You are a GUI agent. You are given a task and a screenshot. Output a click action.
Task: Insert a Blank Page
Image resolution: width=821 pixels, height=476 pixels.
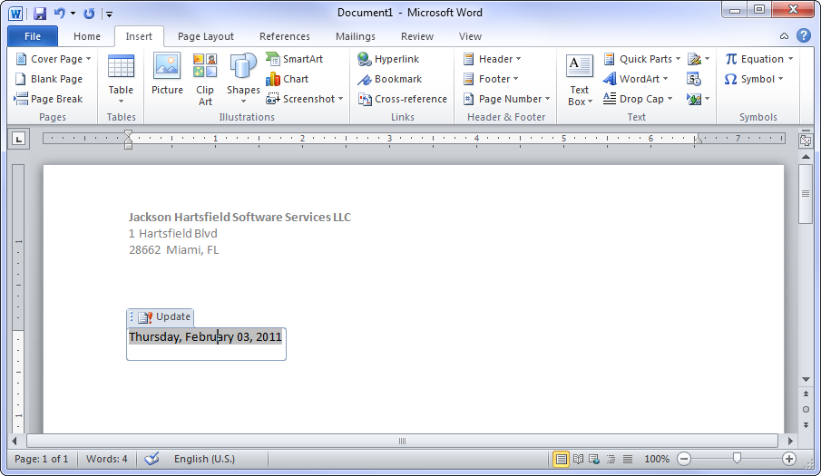tap(49, 79)
